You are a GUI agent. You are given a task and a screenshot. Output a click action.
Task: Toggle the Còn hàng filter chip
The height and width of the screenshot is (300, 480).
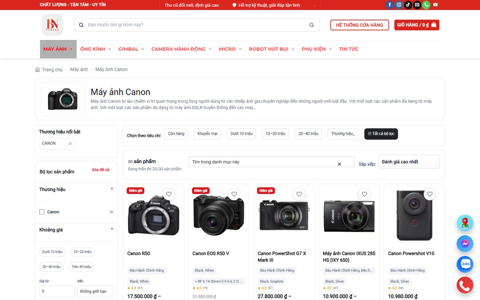(176, 134)
